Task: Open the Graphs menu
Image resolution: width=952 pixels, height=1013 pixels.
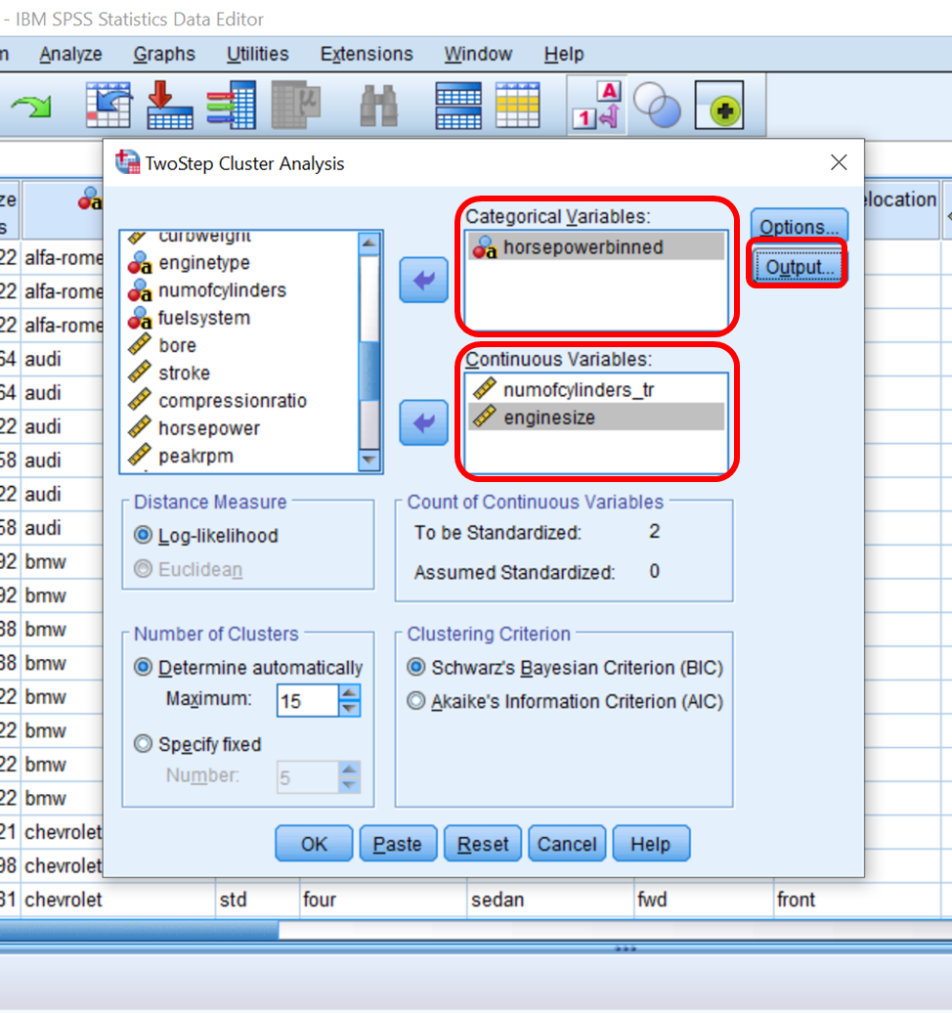Action: (162, 54)
